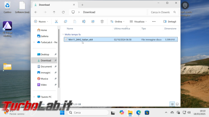The width and height of the screenshot is (209, 117).
Task: Add a new tab with plus
Action: point(82,5)
